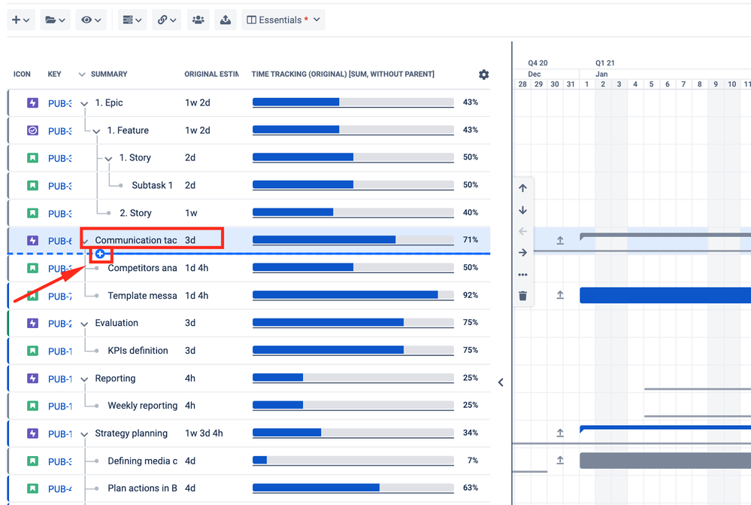Collapse the Reporting row
The image size is (751, 505).
pyautogui.click(x=84, y=379)
